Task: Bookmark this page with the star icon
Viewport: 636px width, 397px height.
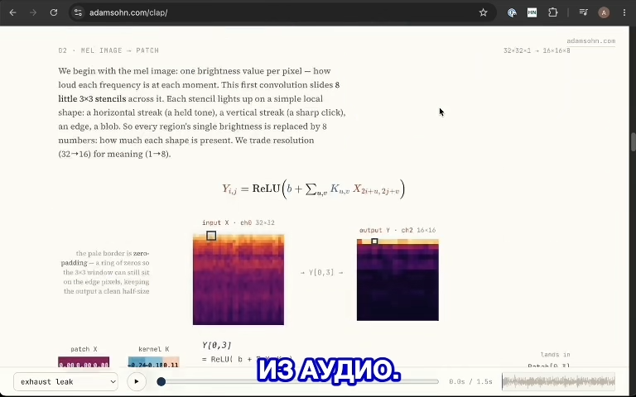Action: click(x=483, y=12)
